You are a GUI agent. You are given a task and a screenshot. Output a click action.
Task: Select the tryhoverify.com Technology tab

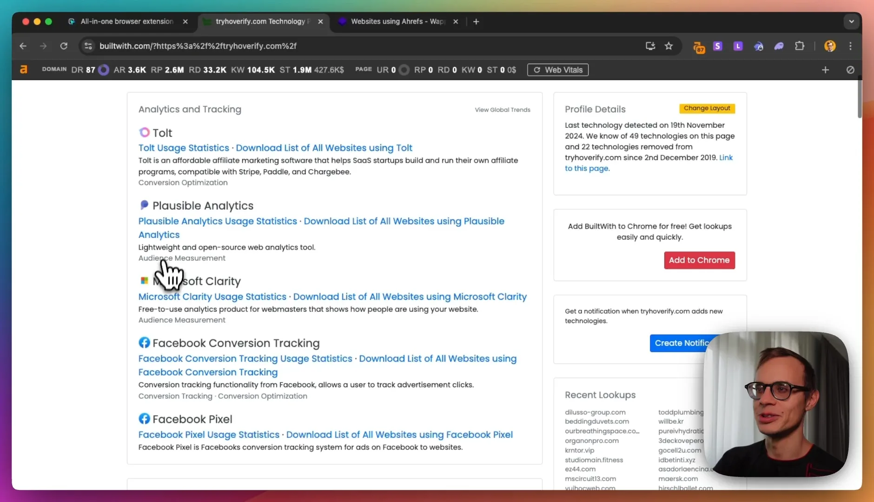263,21
